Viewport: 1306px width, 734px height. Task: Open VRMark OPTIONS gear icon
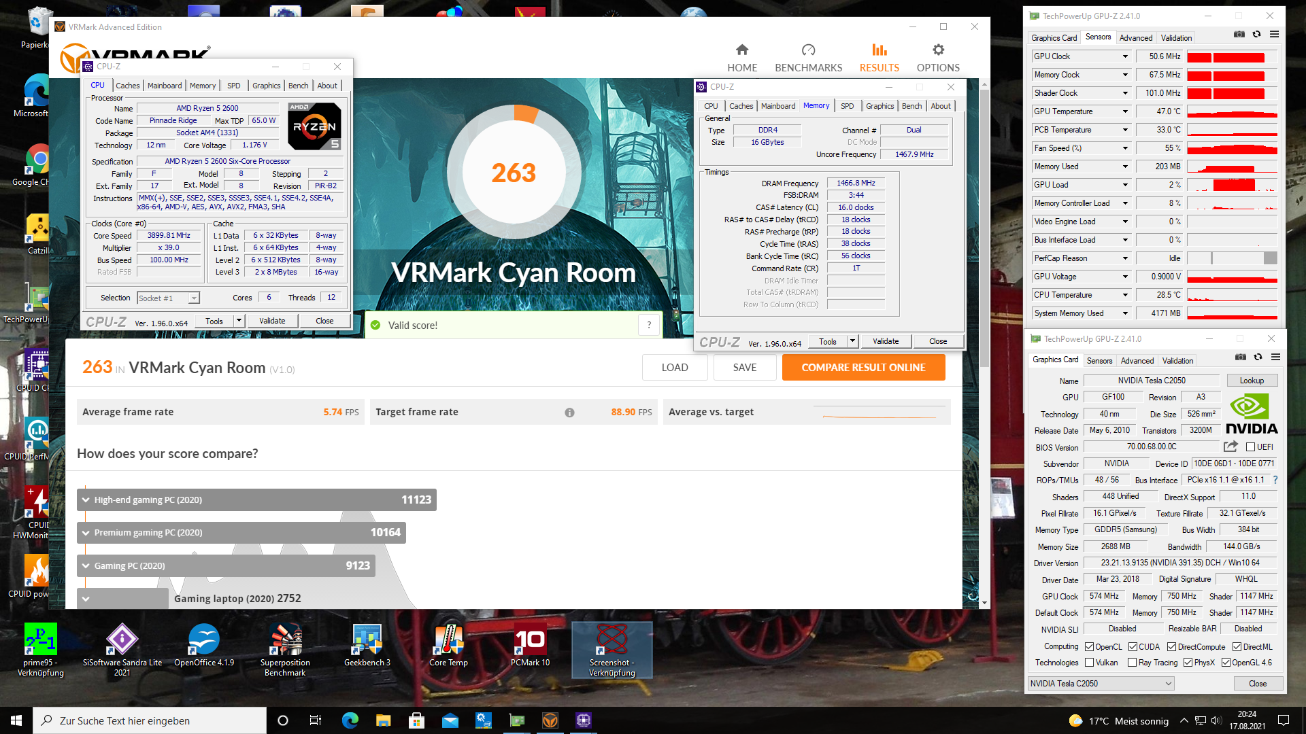pyautogui.click(x=938, y=50)
